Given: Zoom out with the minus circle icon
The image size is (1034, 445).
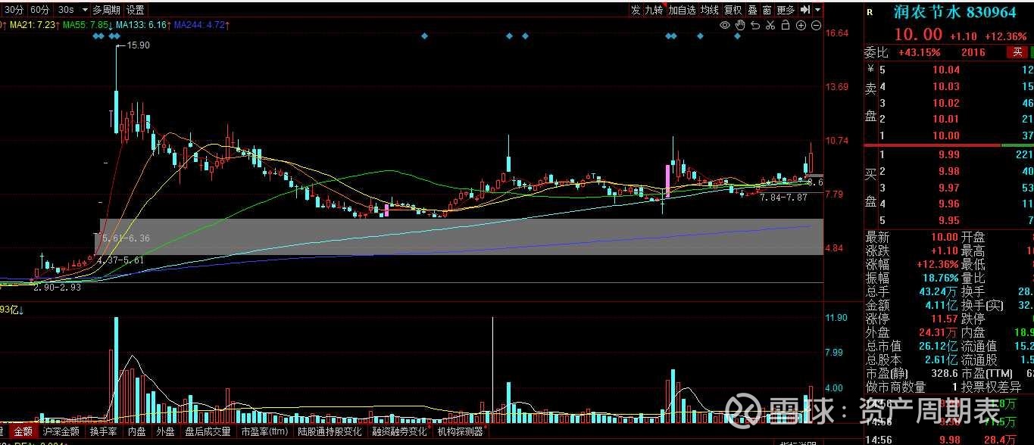Looking at the screenshot, I should (x=816, y=25).
